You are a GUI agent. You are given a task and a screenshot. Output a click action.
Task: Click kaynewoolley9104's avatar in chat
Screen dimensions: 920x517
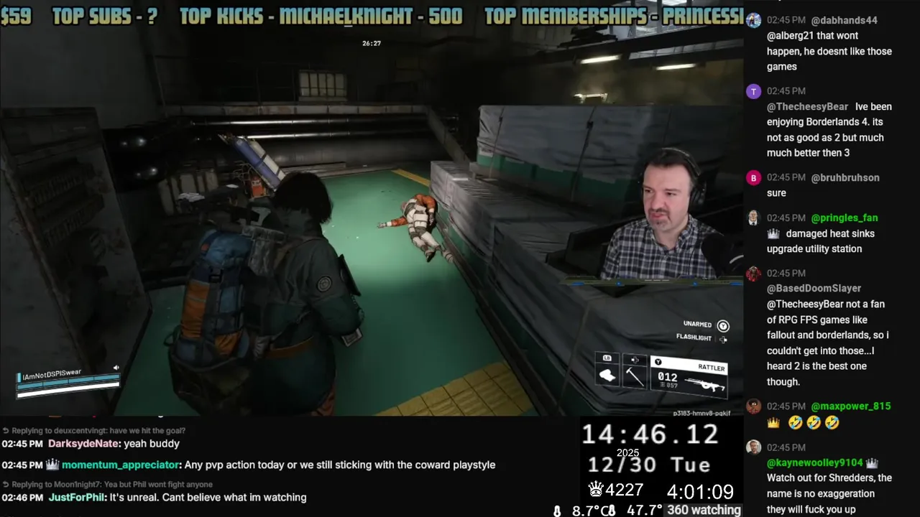753,447
